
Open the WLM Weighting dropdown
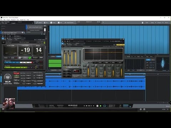[16, 84]
